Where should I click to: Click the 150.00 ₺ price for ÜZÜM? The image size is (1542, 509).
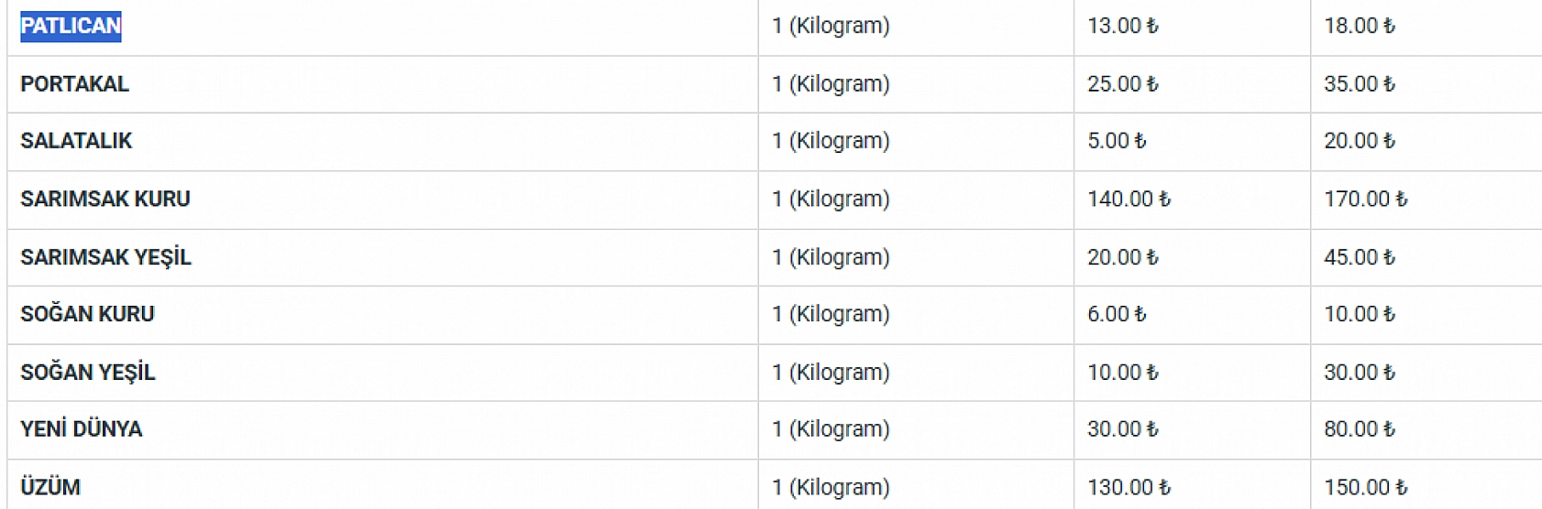click(1364, 487)
